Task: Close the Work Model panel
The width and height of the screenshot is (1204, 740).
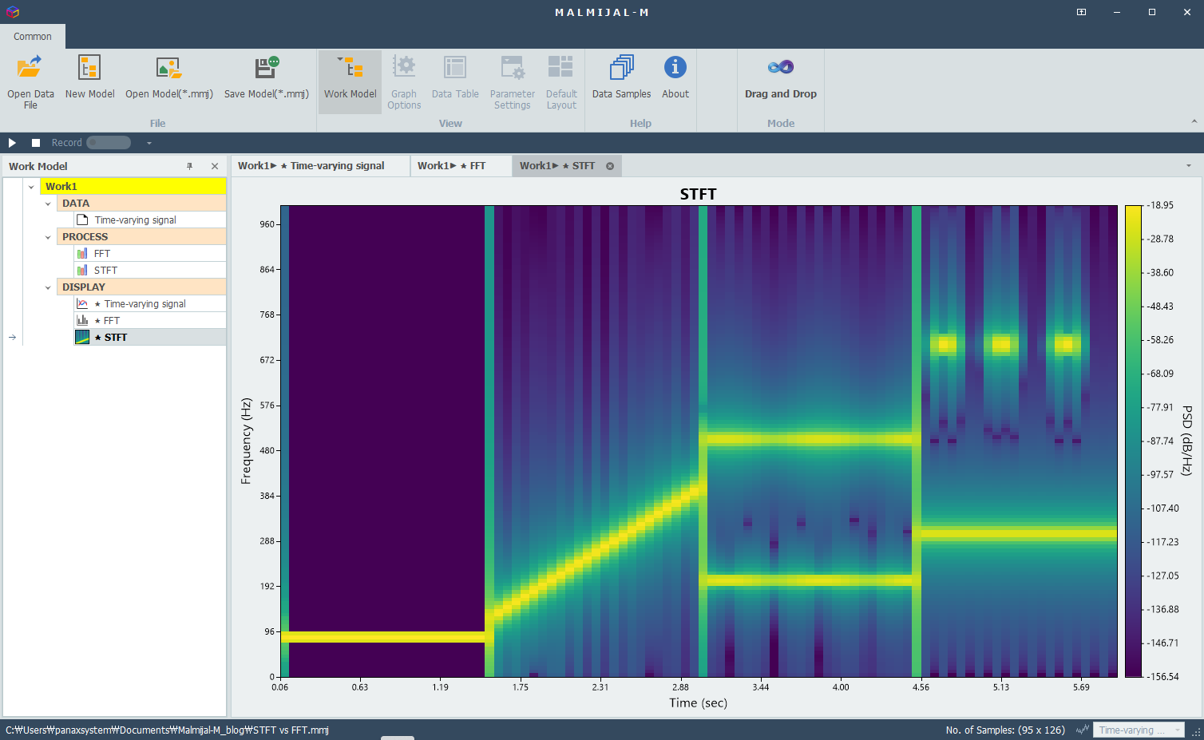Action: (215, 166)
